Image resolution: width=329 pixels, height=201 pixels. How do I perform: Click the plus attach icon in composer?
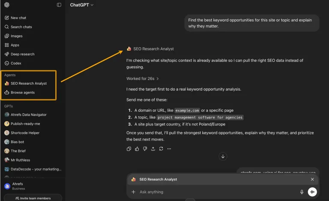coord(133,192)
